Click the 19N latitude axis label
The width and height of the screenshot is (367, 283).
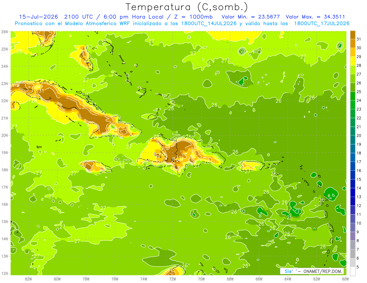tap(5, 153)
